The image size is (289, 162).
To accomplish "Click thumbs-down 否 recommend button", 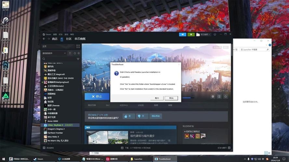I will pyautogui.click(x=142, y=116).
